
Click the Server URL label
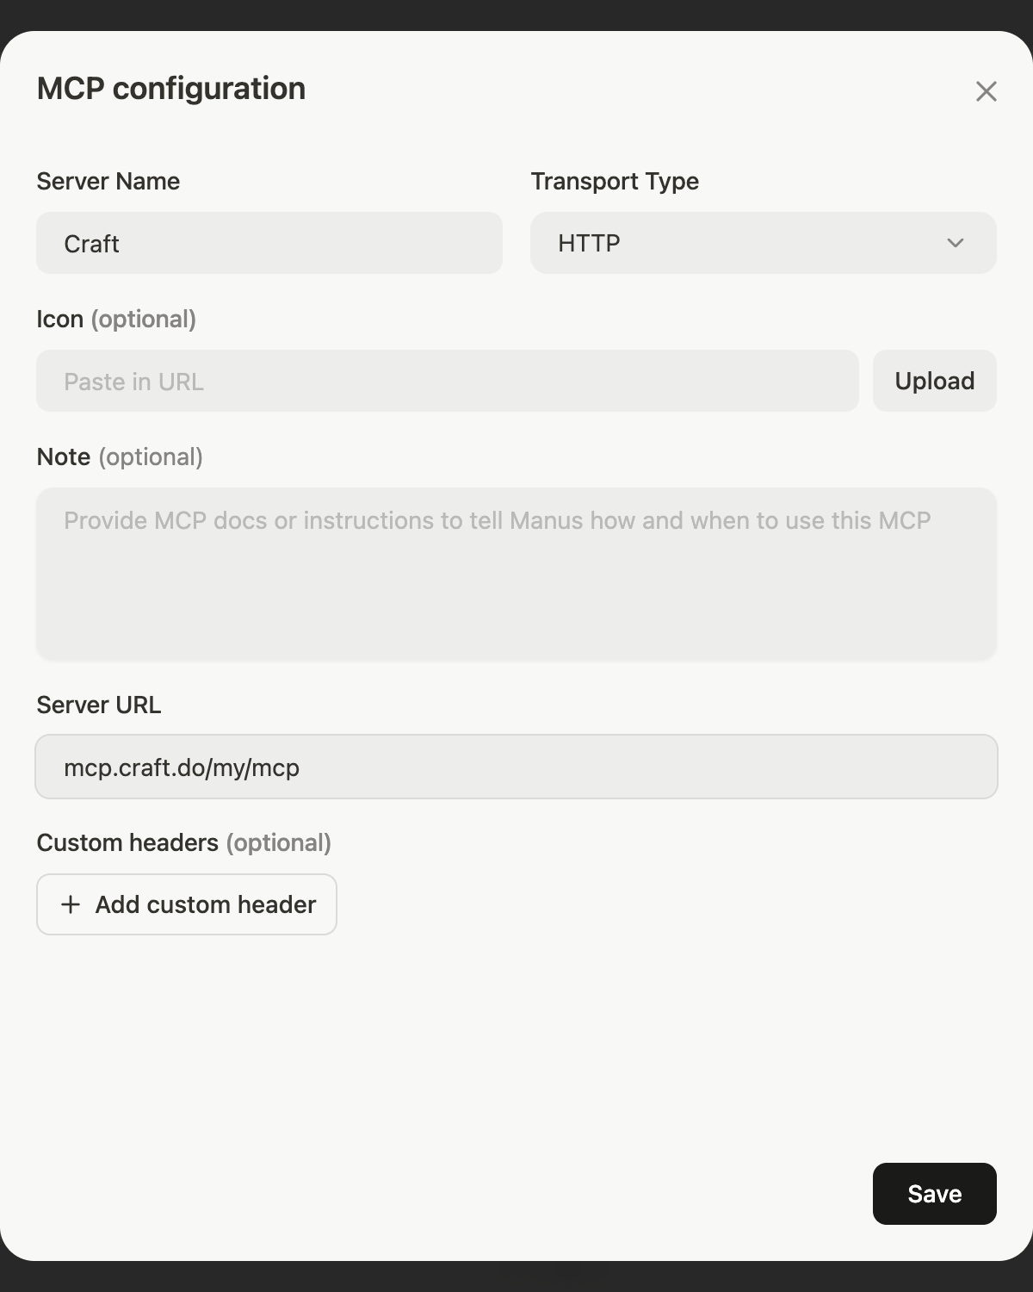coord(98,705)
